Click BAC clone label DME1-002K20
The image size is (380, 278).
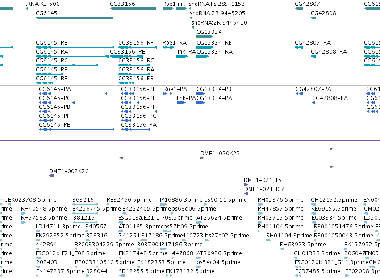[69, 171]
